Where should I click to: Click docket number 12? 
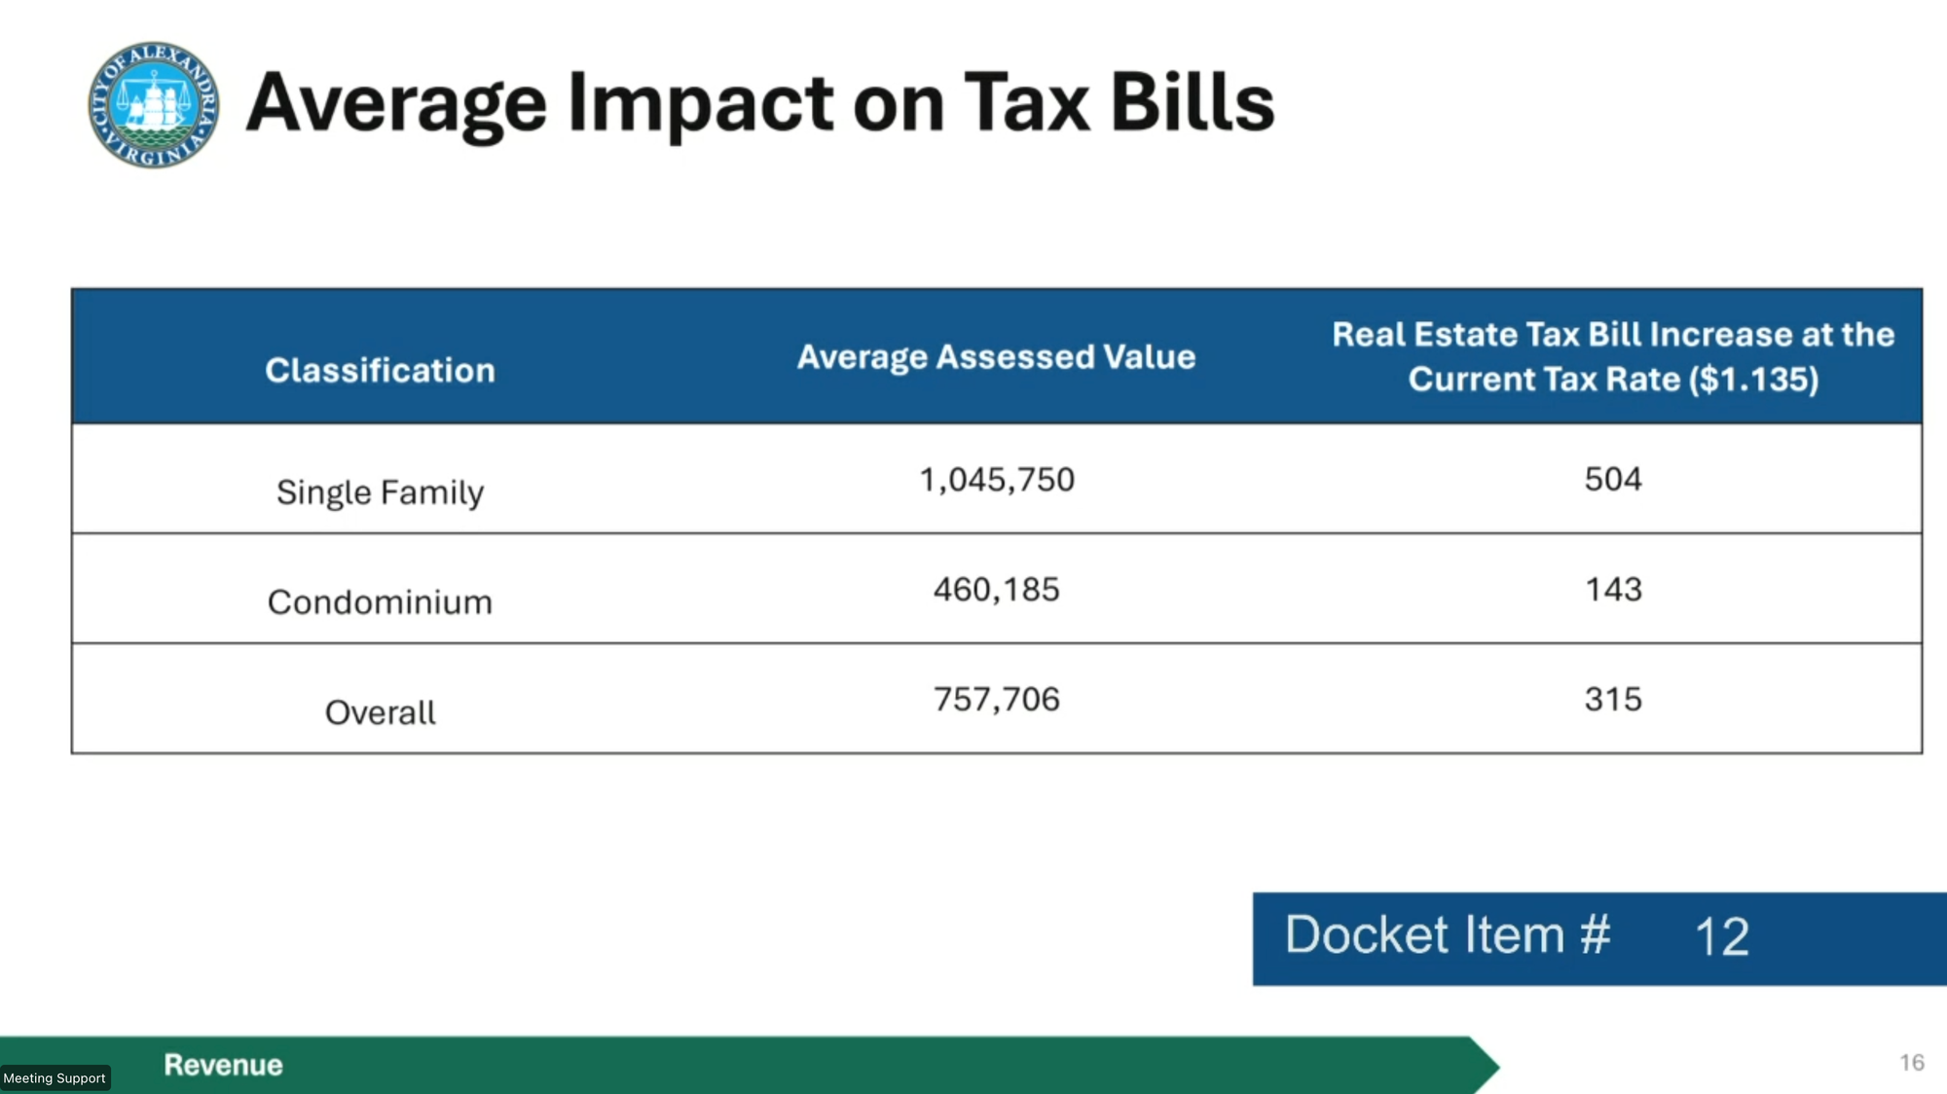point(1721,937)
